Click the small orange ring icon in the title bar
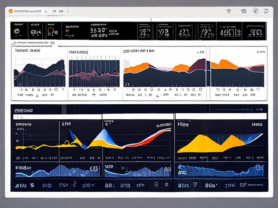Viewport: 278px width, 208px height. tap(46, 11)
